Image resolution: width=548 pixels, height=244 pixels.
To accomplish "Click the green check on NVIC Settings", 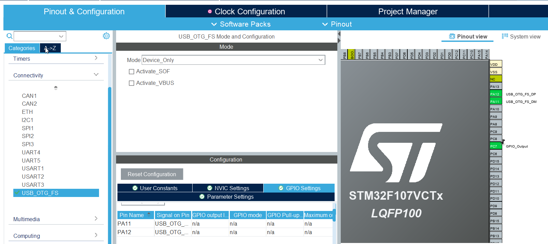I will [210, 188].
